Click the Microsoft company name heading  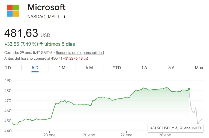click(x=47, y=7)
